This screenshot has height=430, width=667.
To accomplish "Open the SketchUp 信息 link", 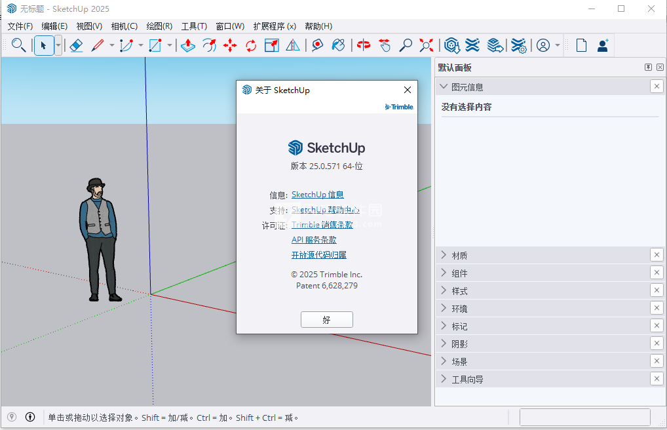I will click(x=318, y=195).
